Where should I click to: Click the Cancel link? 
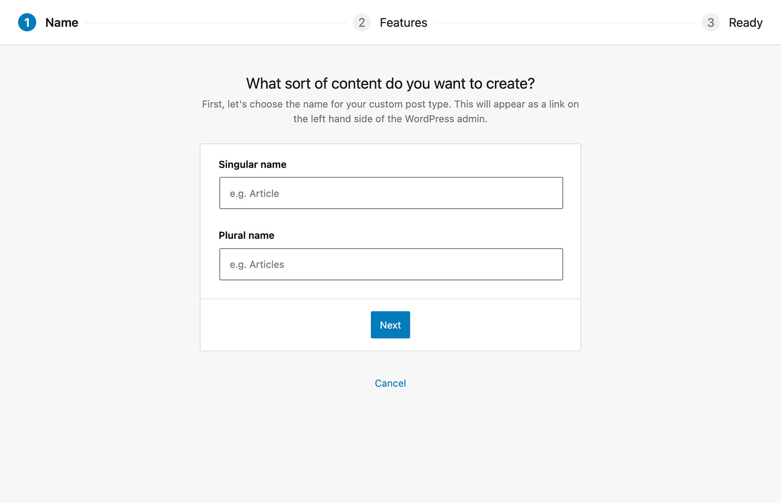[390, 383]
